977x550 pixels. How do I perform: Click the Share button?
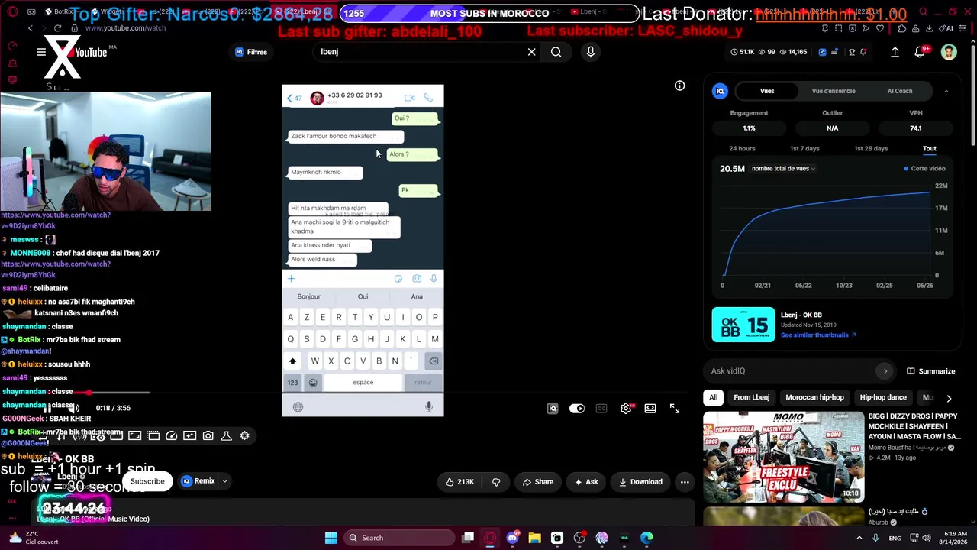pos(537,482)
